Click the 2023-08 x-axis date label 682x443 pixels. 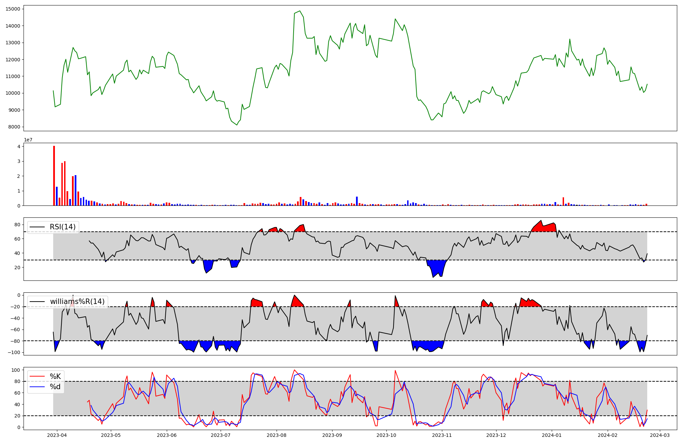coord(277,435)
